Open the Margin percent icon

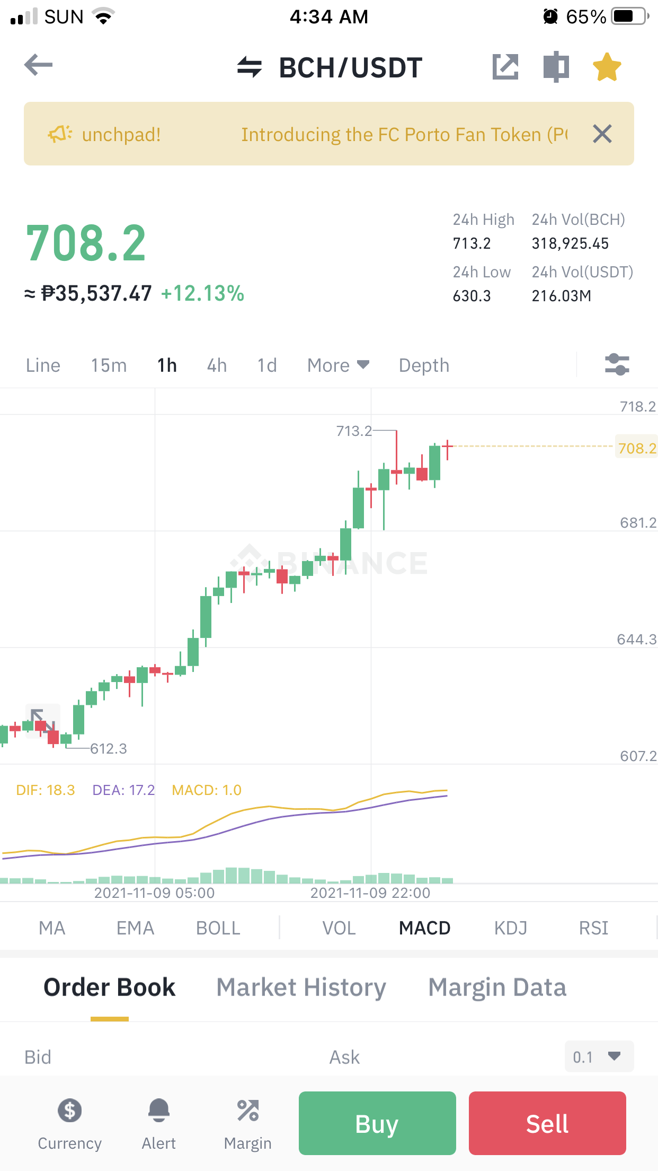(x=248, y=1110)
